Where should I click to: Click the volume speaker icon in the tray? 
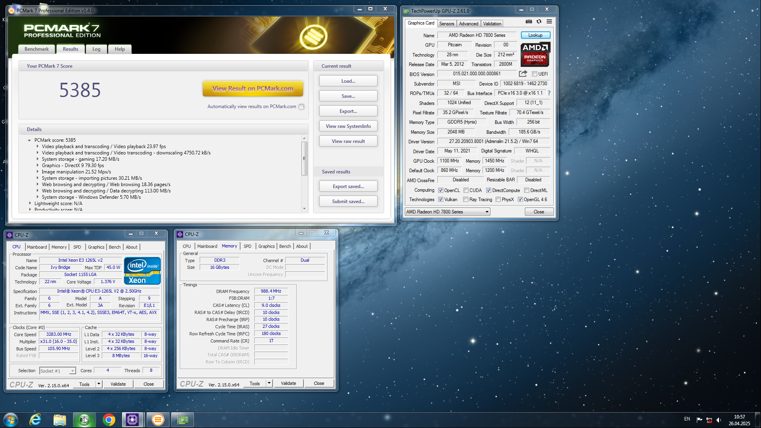point(719,420)
